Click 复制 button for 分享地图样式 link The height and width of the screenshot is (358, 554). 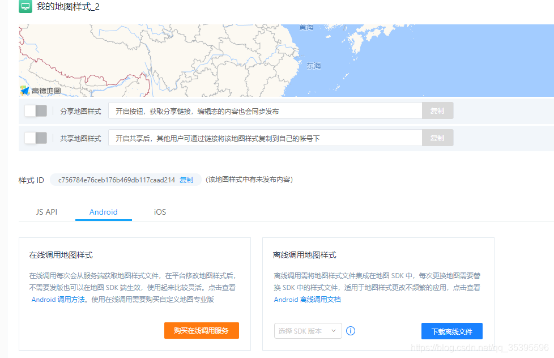coord(437,111)
